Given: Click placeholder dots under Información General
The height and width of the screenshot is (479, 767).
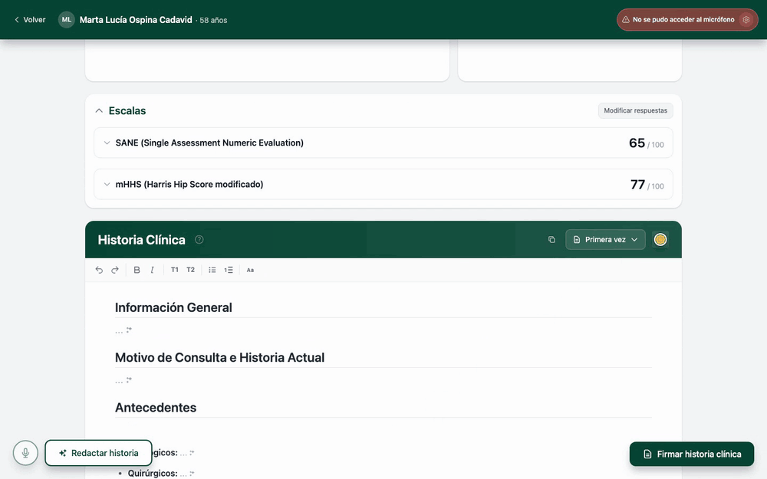Looking at the screenshot, I should pos(119,331).
